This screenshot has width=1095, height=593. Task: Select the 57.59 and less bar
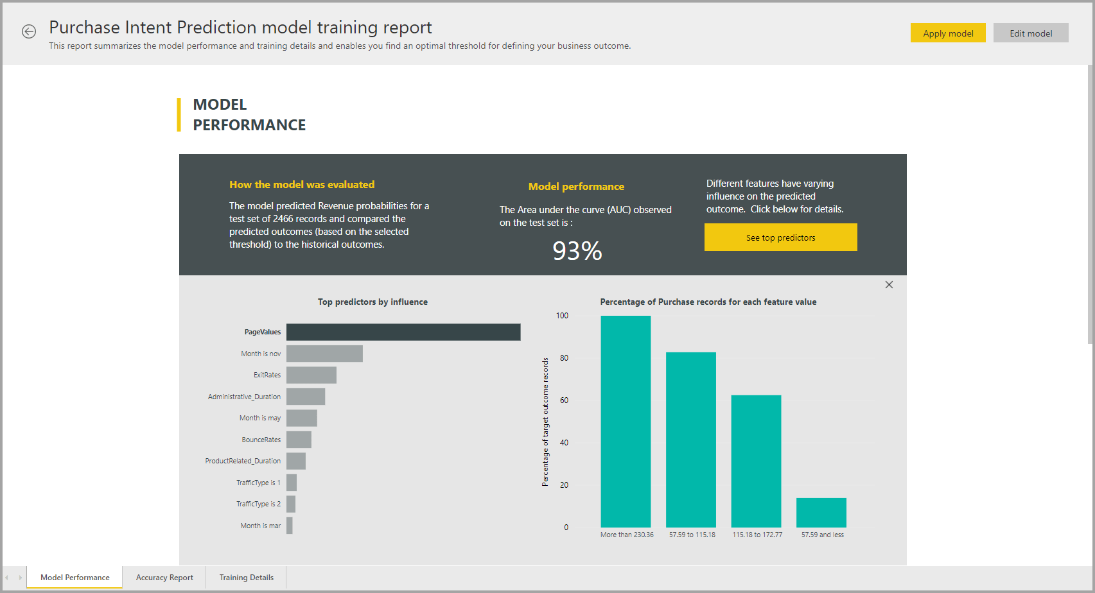821,511
